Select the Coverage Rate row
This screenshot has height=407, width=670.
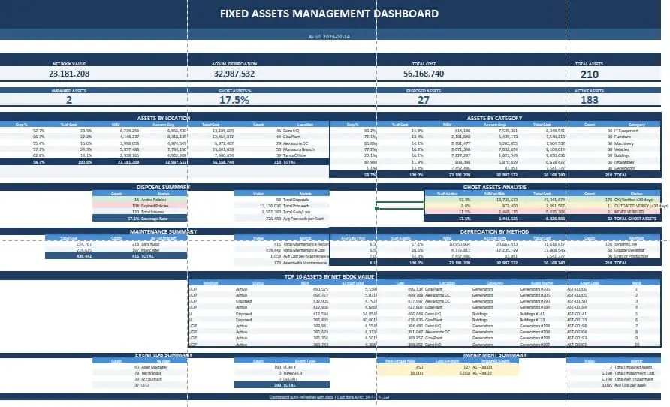tap(140, 219)
